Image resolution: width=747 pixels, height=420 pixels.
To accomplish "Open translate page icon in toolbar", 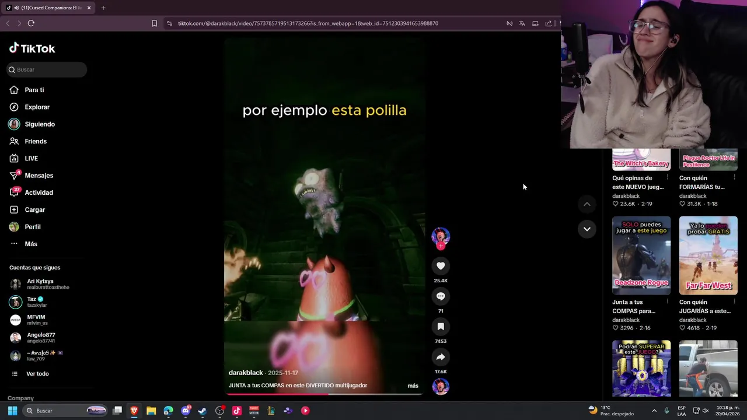I will pos(522,23).
